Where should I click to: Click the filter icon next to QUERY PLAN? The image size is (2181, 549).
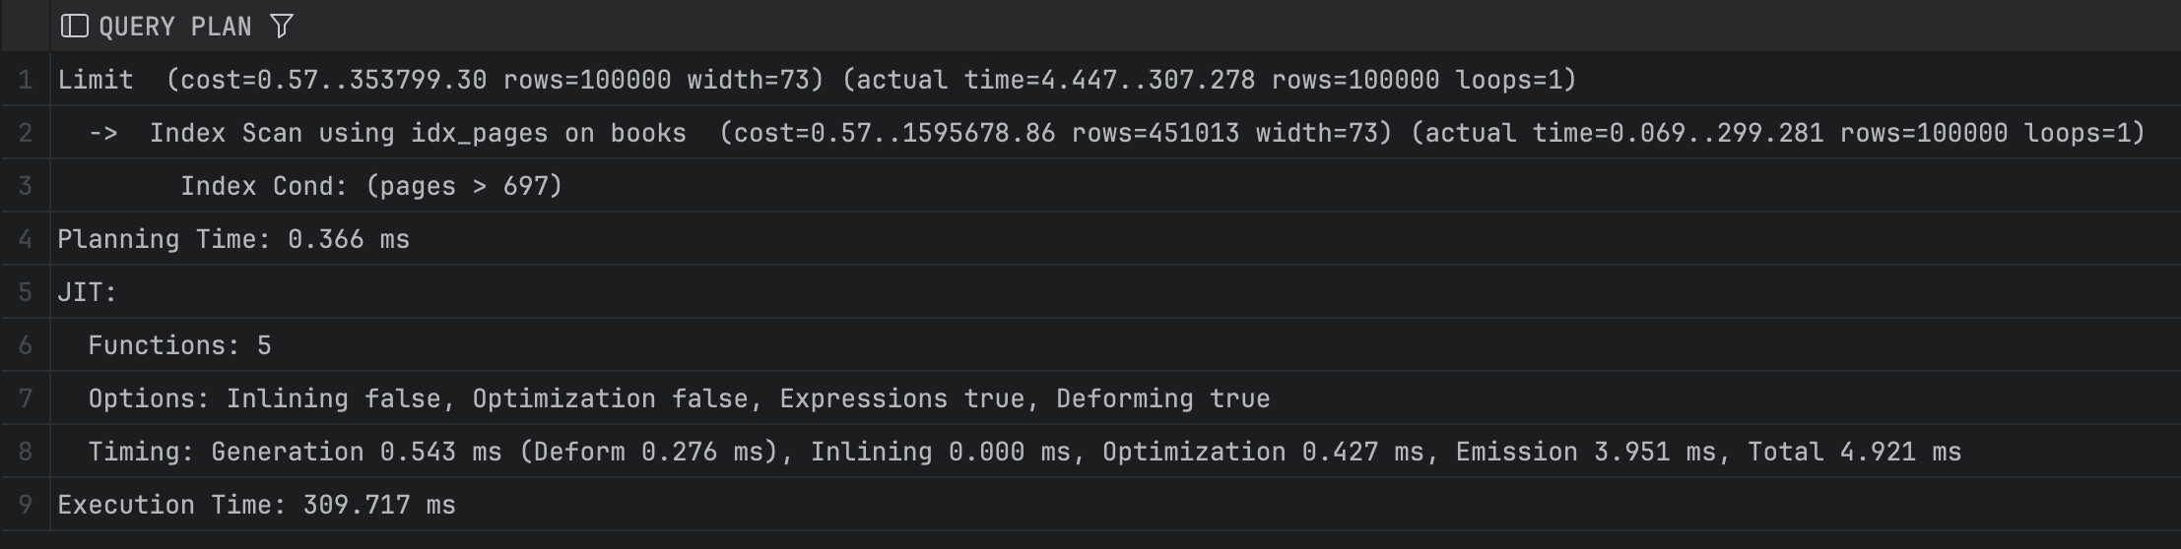point(282,27)
